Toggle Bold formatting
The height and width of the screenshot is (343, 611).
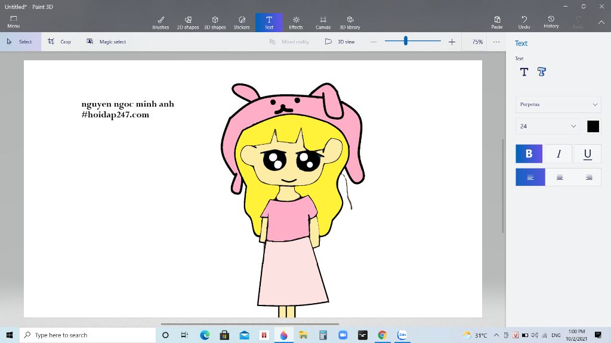(529, 154)
